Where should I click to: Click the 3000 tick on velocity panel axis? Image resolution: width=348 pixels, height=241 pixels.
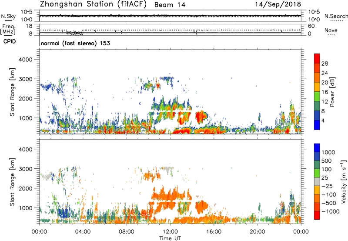coord(25,169)
